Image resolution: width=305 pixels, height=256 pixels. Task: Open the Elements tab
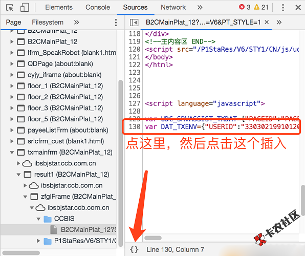click(59, 7)
